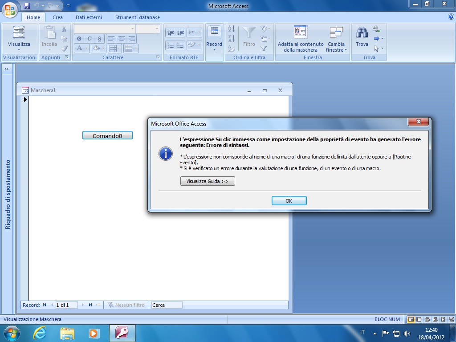Screen dimensions: 456x342
Task: Open the Dati esterni tab
Action: click(89, 17)
